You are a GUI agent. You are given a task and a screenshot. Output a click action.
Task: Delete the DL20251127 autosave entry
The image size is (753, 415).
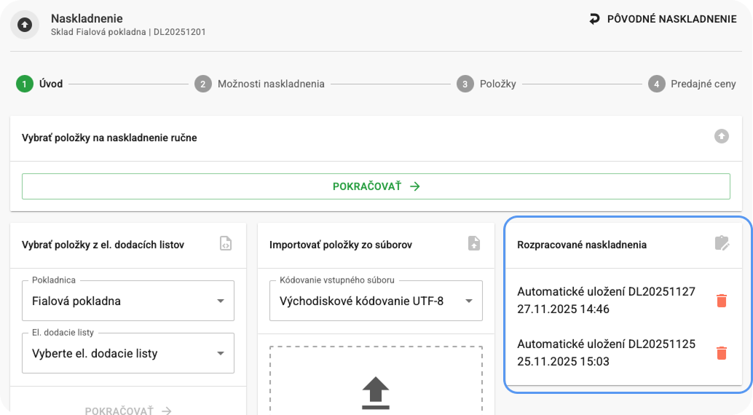721,300
